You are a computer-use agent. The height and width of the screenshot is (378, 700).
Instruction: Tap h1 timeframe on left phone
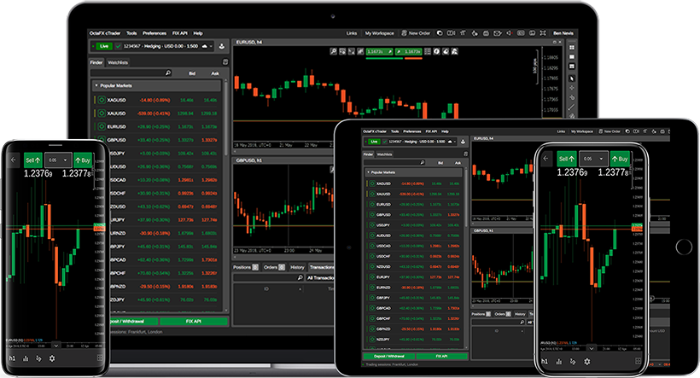coord(12,358)
